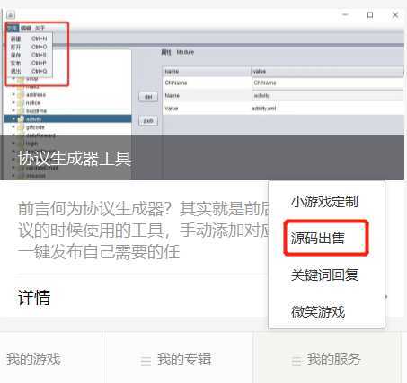This screenshot has height=383, width=407.
Task: Select the activity tree node
Action: [x=33, y=119]
